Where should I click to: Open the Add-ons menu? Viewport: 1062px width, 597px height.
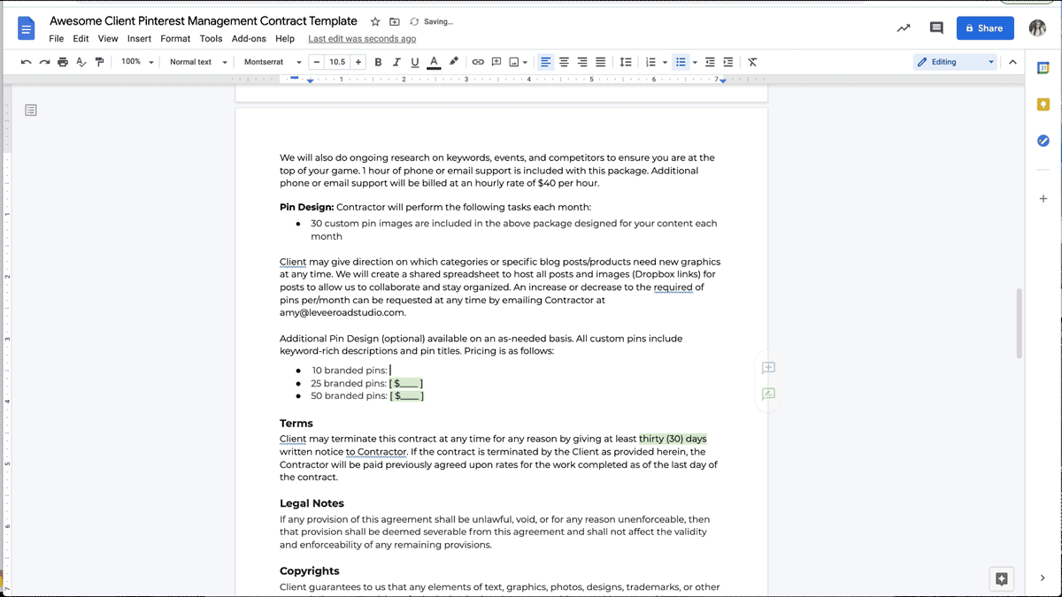pyautogui.click(x=249, y=39)
